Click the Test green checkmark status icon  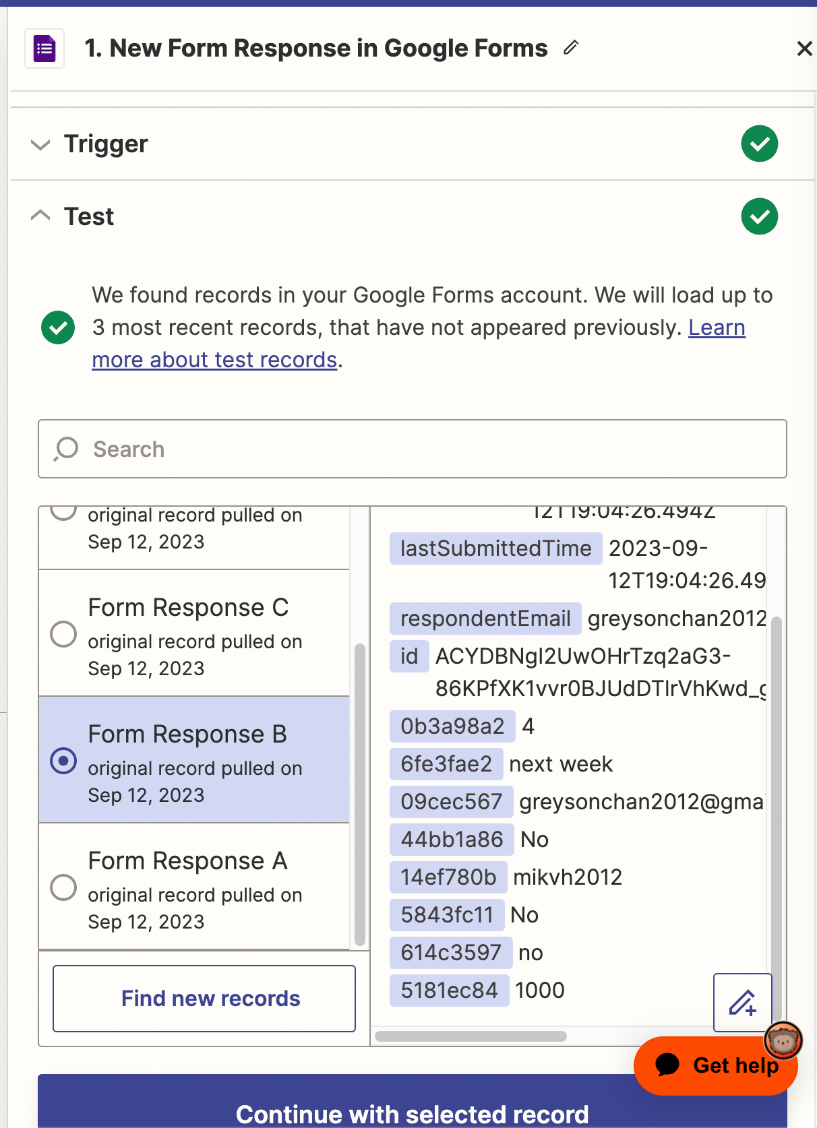tap(760, 216)
